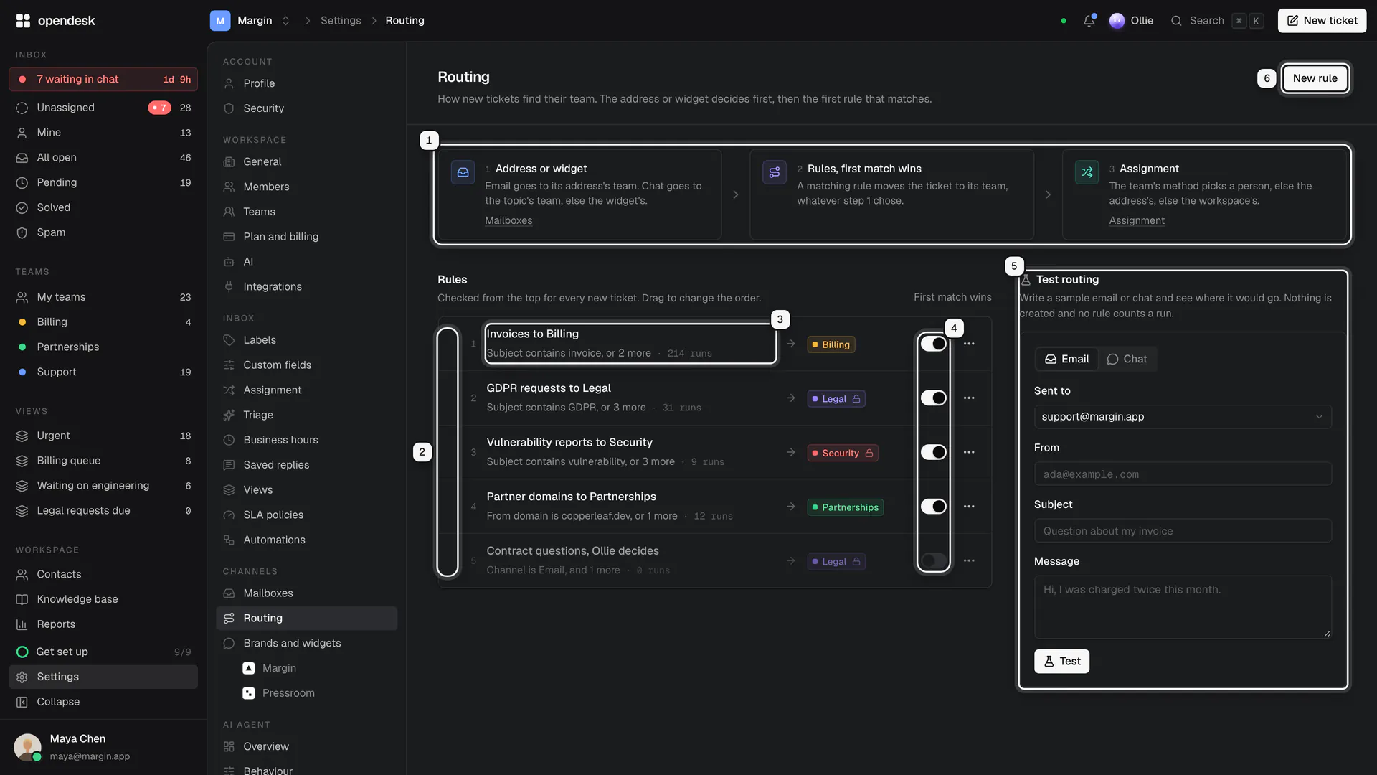Open more options for Vulnerability reports rule

pos(969,452)
